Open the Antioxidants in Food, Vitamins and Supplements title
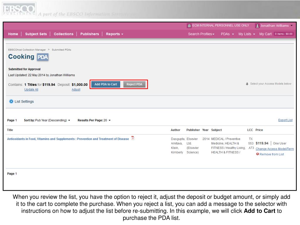The height and width of the screenshot is (225, 300). 68,139
